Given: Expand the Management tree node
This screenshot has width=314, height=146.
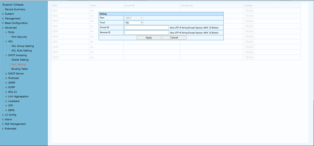Looking at the screenshot, I should [3, 18].
